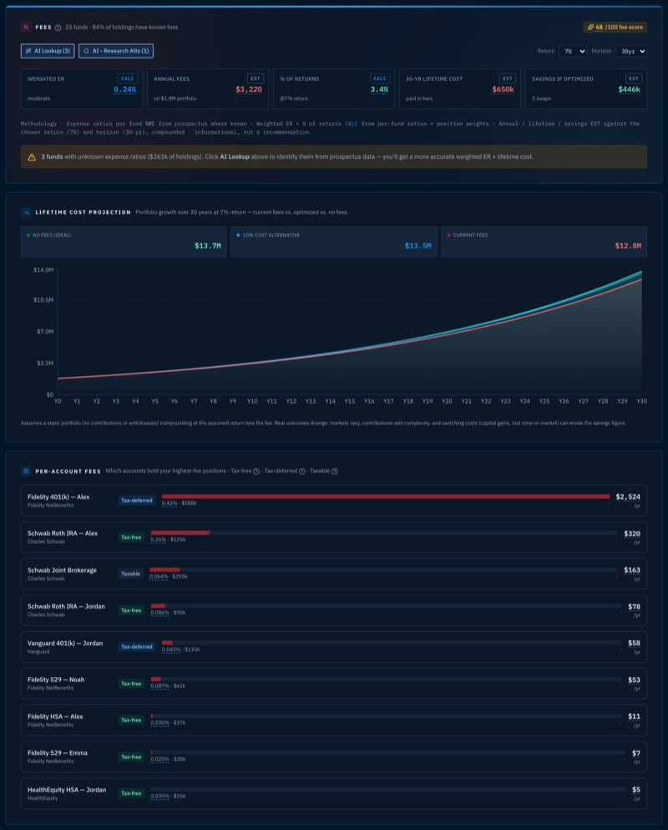Click the percent icon beside FEES heading

pos(26,27)
